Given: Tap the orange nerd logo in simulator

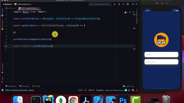Looking at the screenshot, I should [161, 40].
